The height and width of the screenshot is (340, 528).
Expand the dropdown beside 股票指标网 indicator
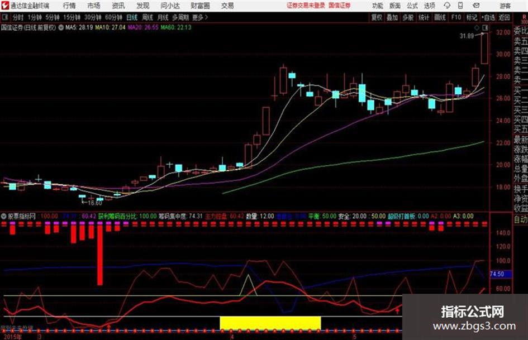tap(4, 216)
